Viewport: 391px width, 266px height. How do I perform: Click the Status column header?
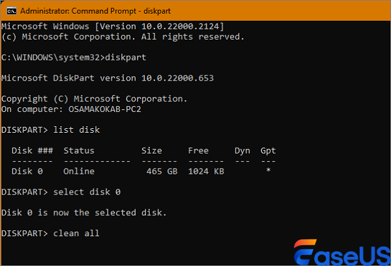(x=79, y=151)
